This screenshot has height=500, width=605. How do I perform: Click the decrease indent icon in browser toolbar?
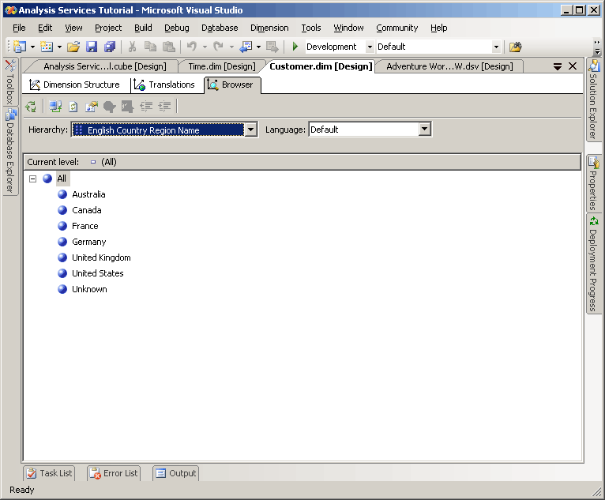click(x=146, y=107)
